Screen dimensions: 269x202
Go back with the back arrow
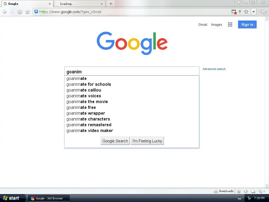tap(5, 12)
